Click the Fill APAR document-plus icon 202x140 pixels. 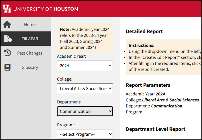pos(8,39)
